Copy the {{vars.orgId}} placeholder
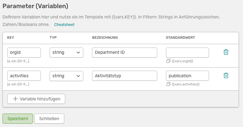 (168, 61)
